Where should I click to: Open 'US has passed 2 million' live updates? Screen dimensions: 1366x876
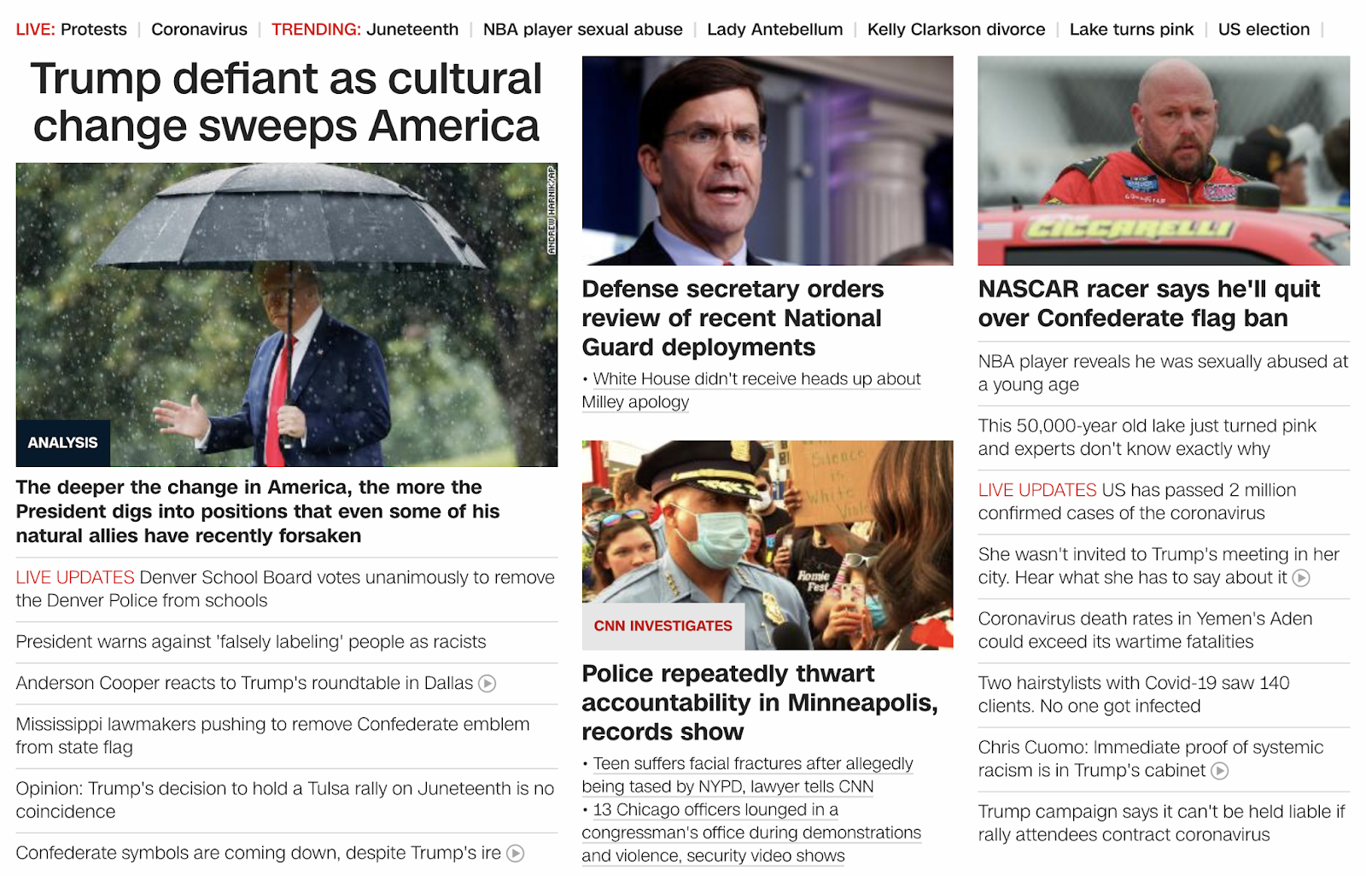(1137, 502)
